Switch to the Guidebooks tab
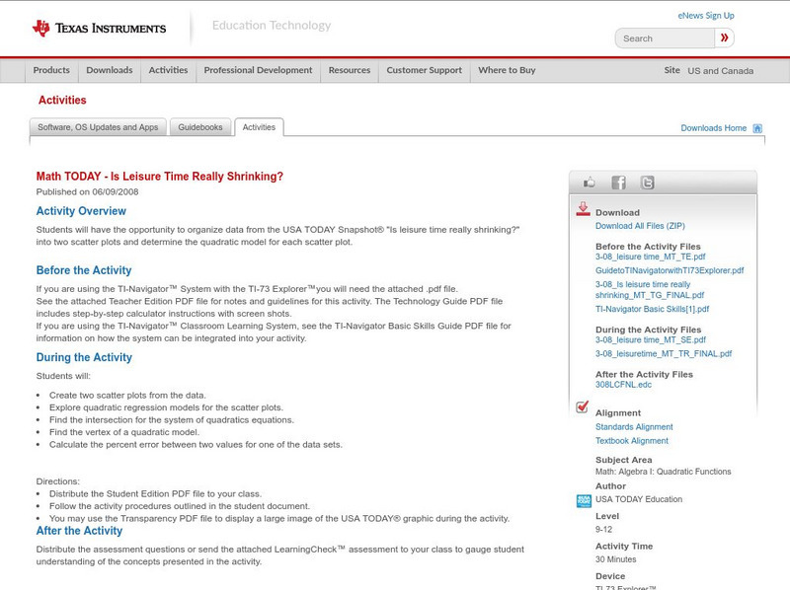This screenshot has width=790, height=590. coord(200,127)
